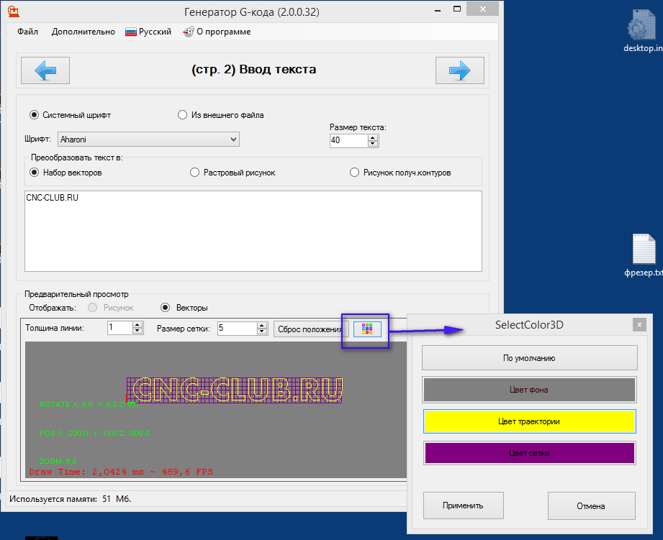This screenshot has height=540, width=663.
Task: Increase Размер сетки value
Action: (262, 325)
